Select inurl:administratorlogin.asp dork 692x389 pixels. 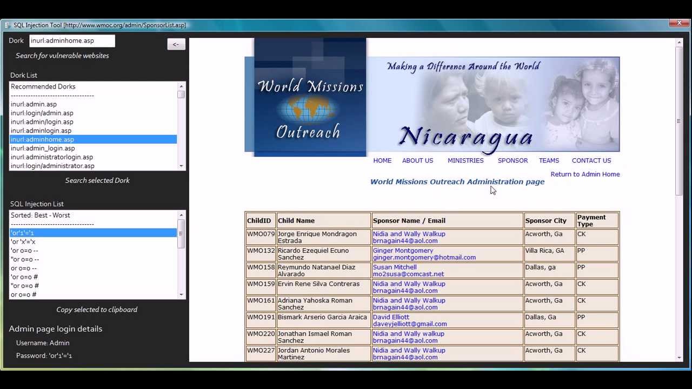(x=93, y=157)
